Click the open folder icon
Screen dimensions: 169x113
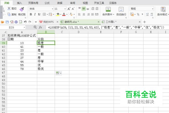[3, 22]
